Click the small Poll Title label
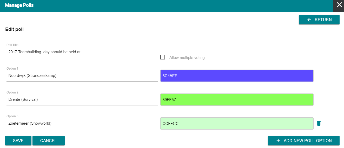The height and width of the screenshot is (148, 344). (x=12, y=45)
